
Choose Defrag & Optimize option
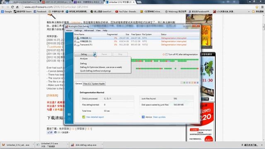point(103,67)
